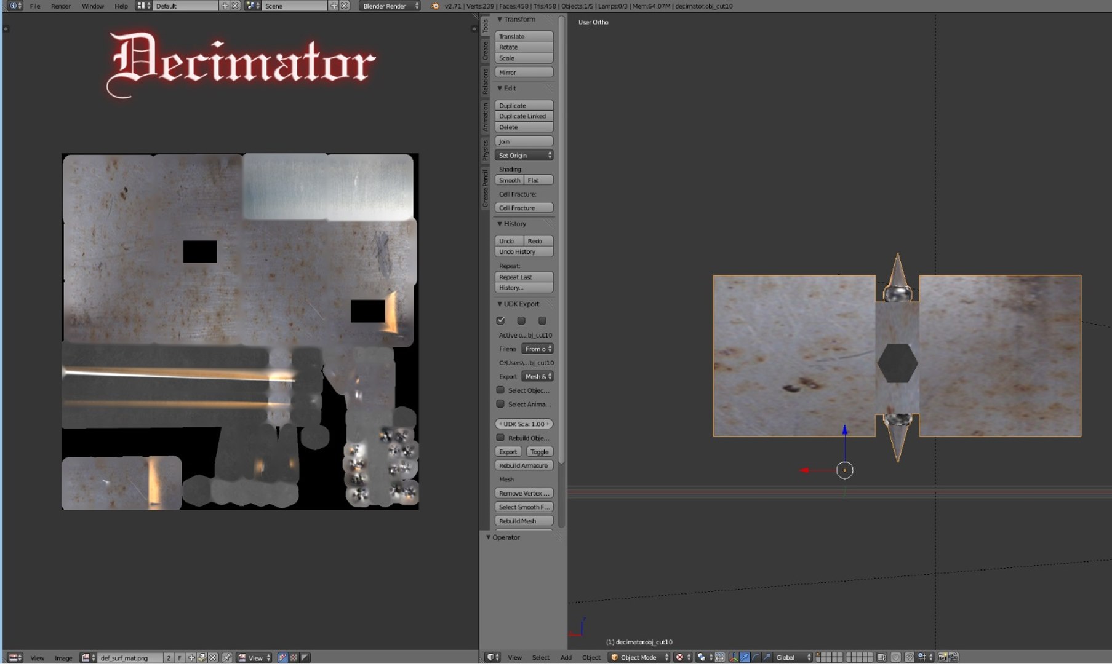
Task: Open the Set Origin dropdown
Action: tap(524, 155)
